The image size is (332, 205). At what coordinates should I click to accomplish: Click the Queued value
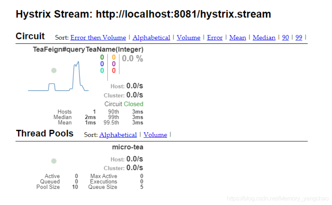point(77,181)
